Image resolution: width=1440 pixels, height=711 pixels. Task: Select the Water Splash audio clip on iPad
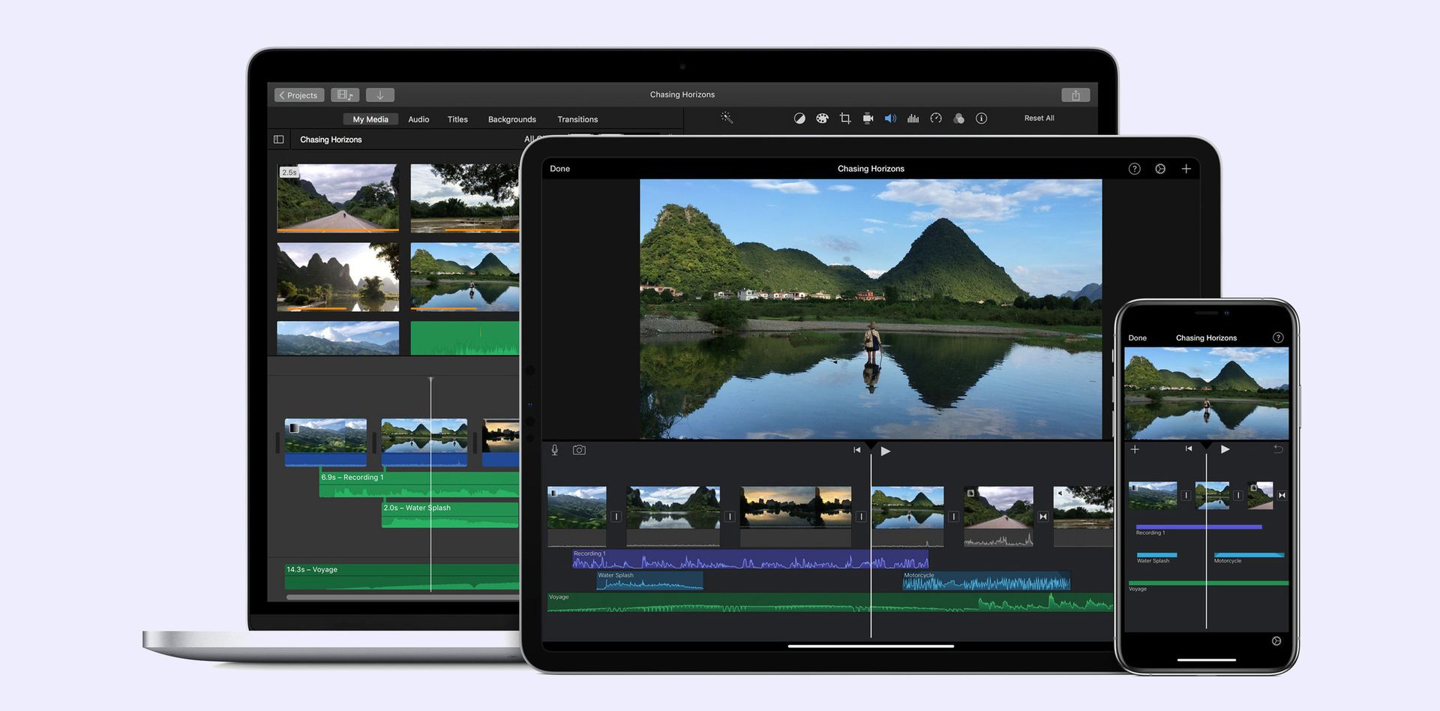pyautogui.click(x=649, y=580)
